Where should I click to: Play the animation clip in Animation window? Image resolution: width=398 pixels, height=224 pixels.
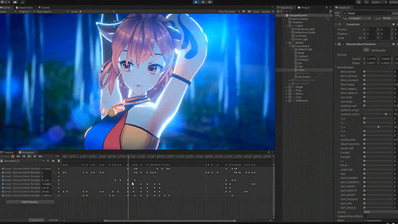[x=29, y=157]
